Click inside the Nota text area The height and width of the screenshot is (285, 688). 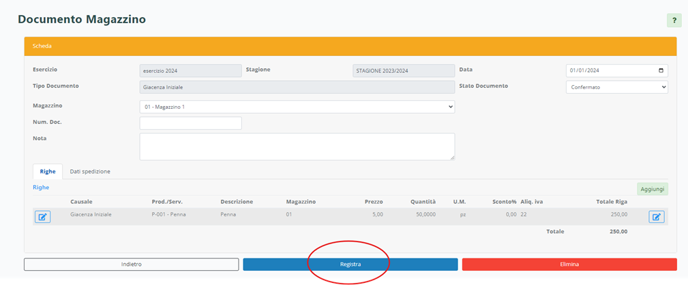(x=297, y=146)
